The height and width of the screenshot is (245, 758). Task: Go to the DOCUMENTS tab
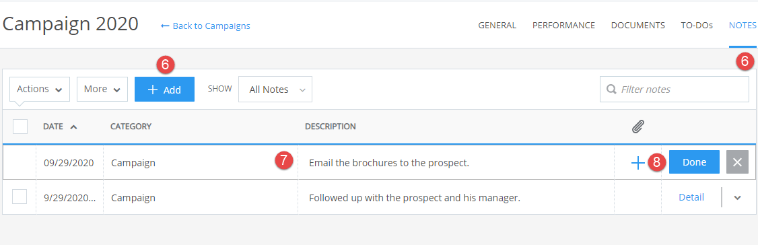pyautogui.click(x=638, y=26)
